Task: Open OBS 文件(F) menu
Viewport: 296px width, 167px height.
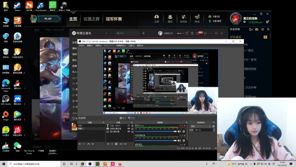Action: click(x=81, y=46)
